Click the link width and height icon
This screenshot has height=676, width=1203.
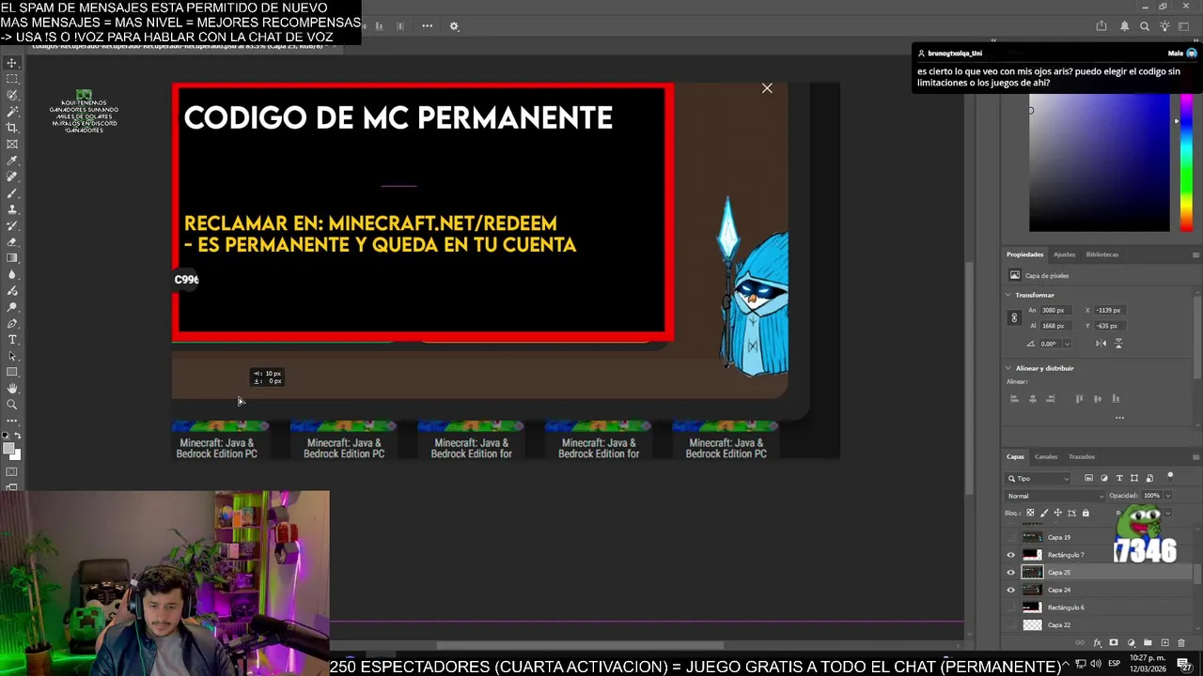1014,317
